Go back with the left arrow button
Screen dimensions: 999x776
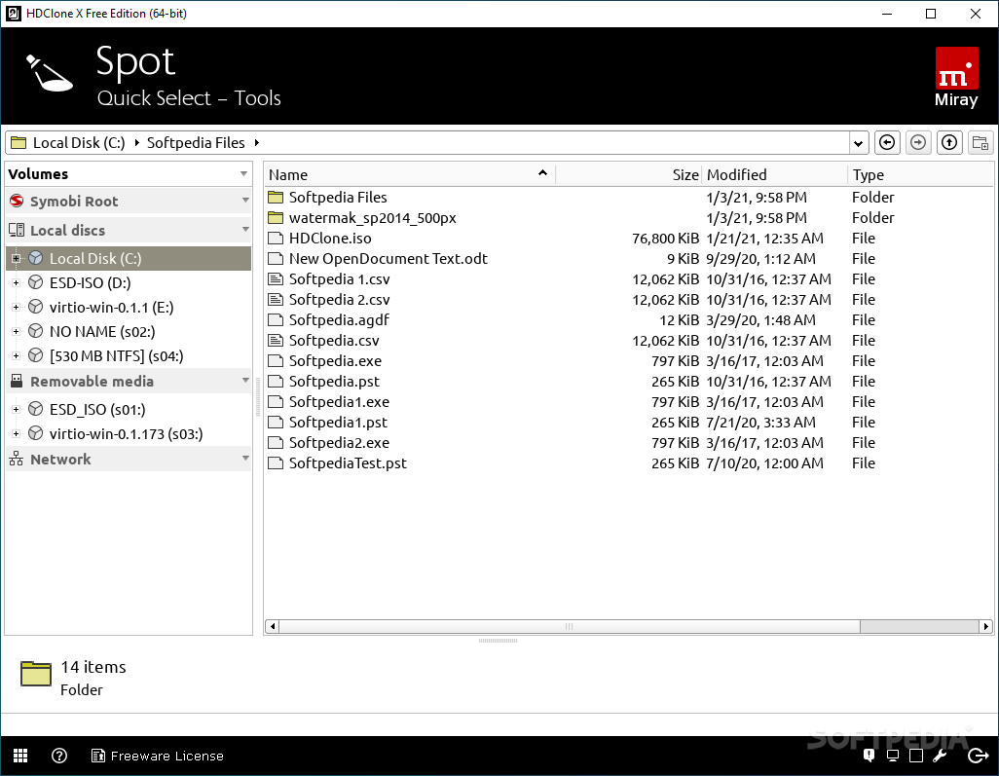pyautogui.click(x=887, y=143)
